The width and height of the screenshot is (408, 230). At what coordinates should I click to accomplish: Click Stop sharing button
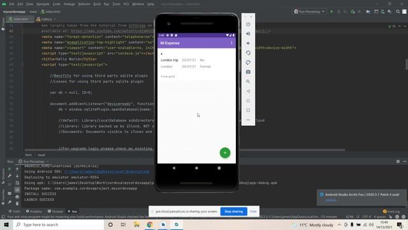coord(233,211)
